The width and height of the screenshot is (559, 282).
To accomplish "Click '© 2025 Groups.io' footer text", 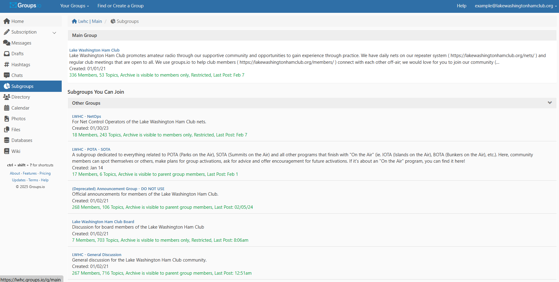I will pos(30,187).
